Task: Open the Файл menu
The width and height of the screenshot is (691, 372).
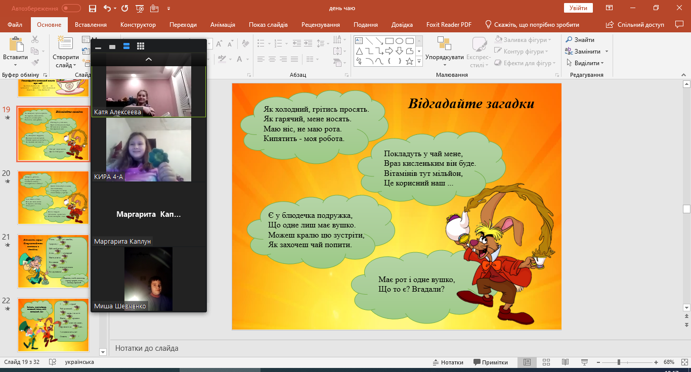Action: point(15,25)
